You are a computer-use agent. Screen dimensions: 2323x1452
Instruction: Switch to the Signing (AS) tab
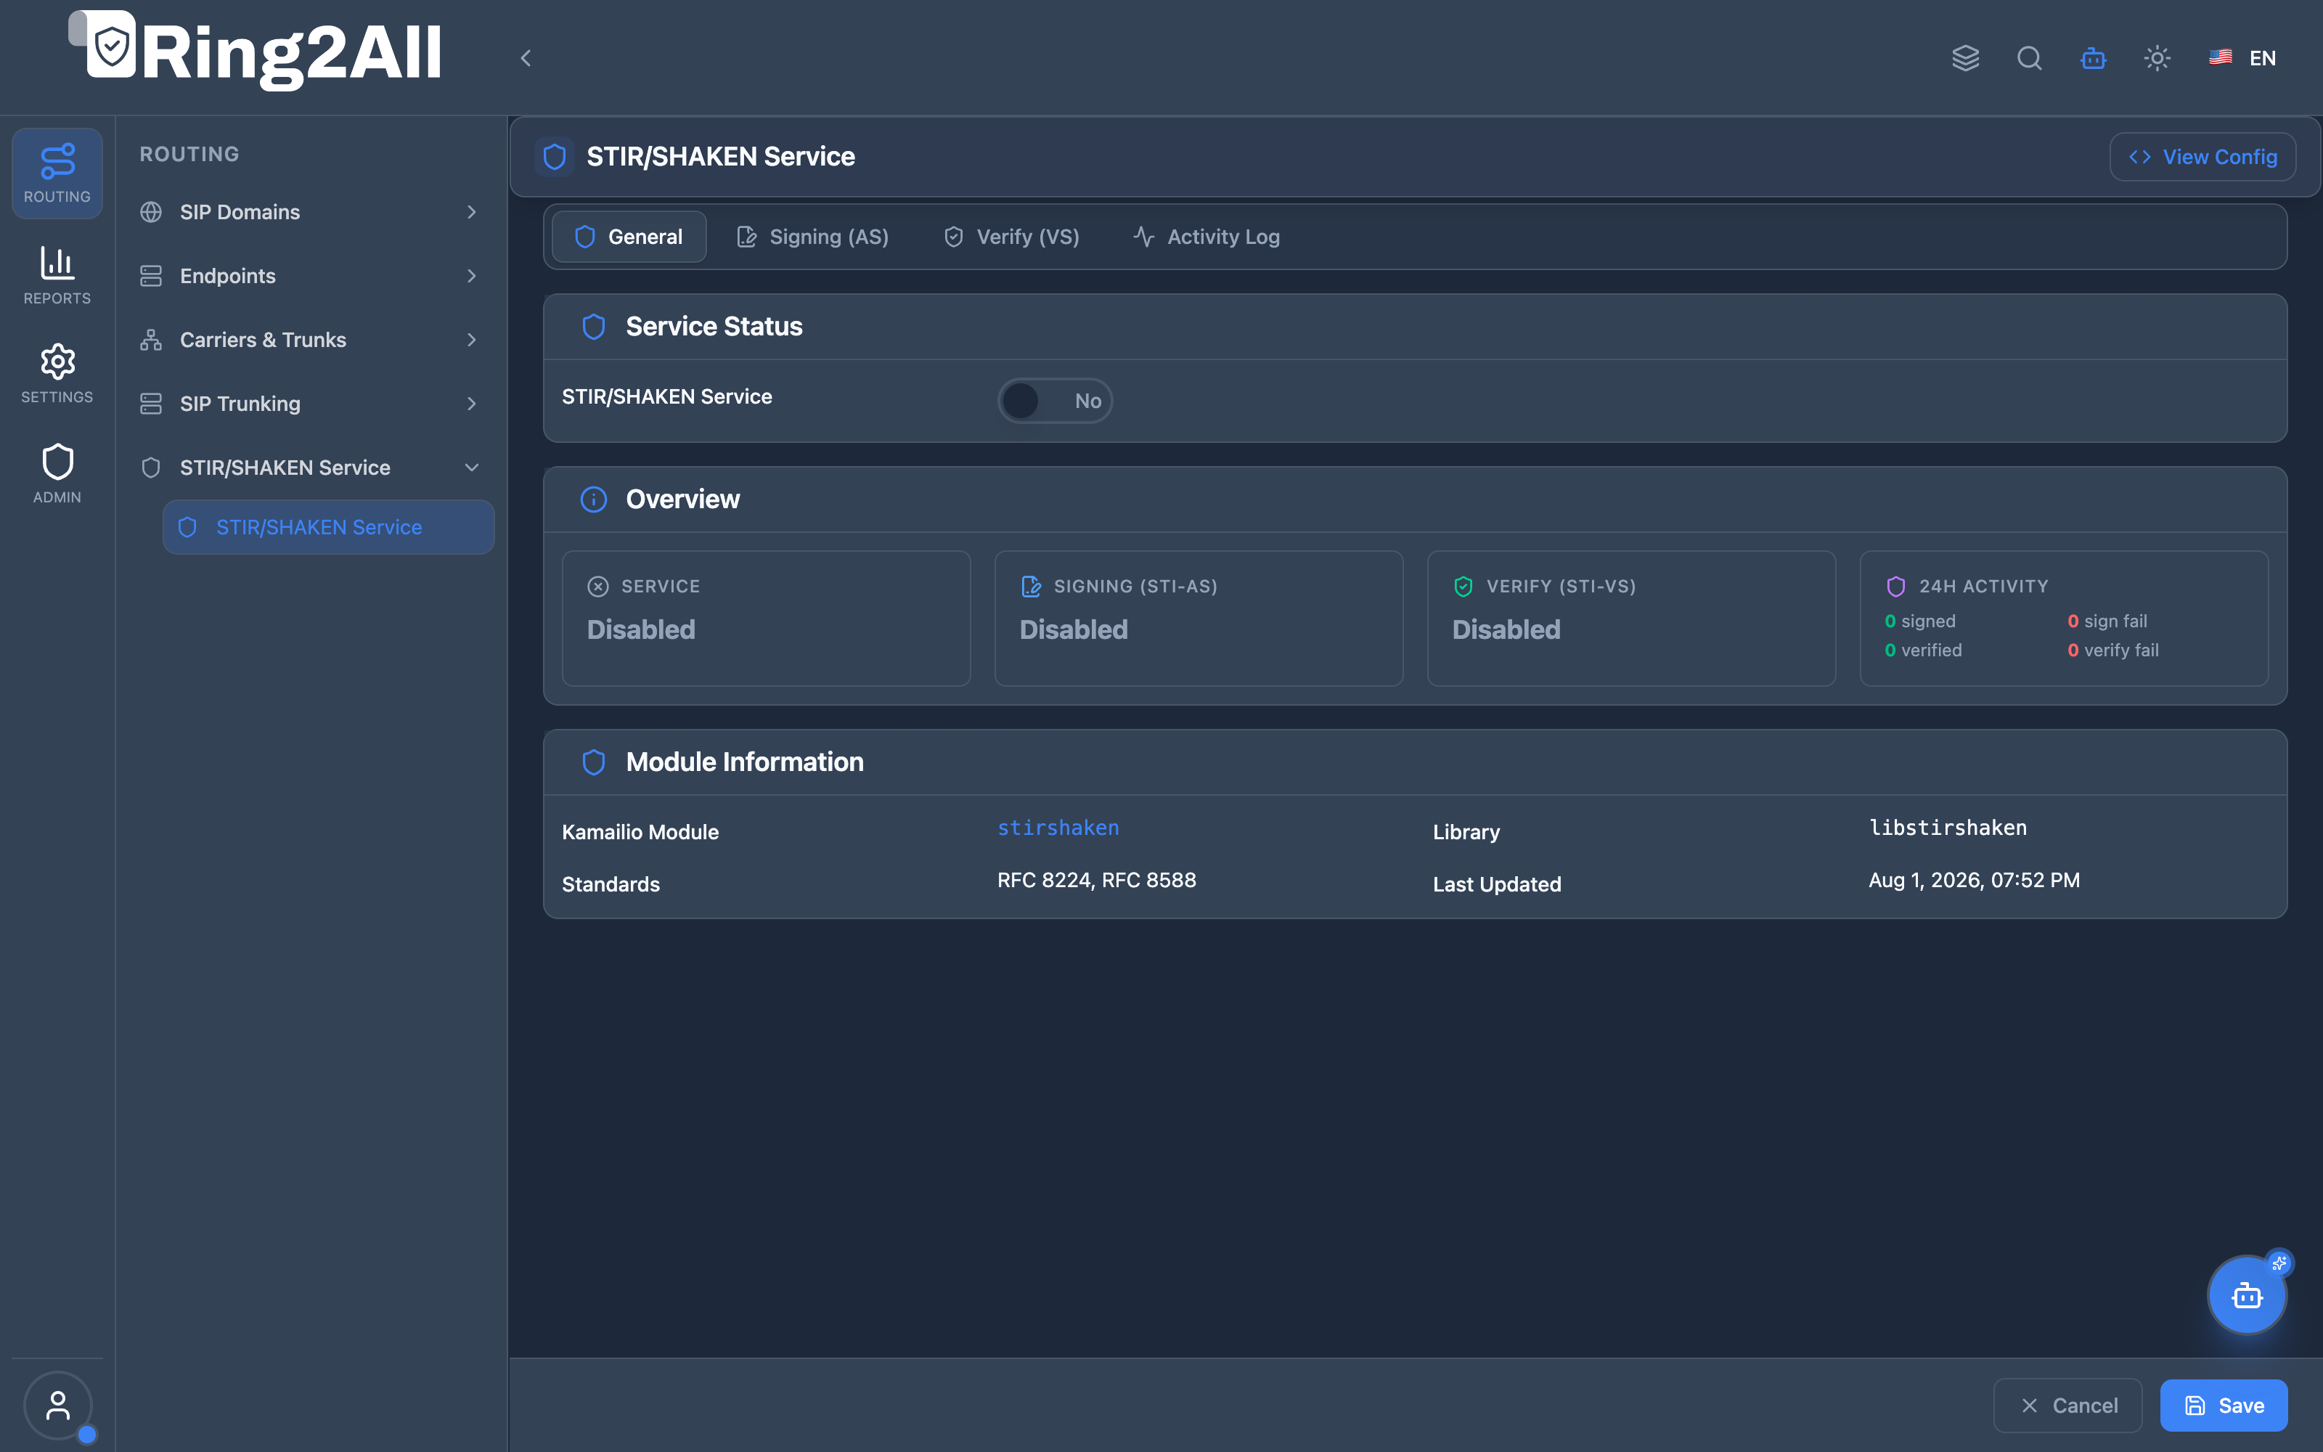pyautogui.click(x=812, y=236)
